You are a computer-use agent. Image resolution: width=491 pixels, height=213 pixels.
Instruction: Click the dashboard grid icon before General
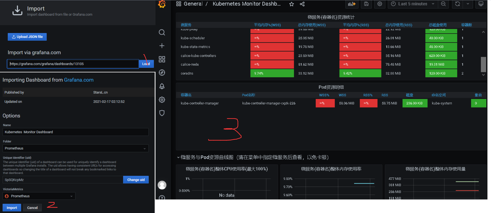pyautogui.click(x=179, y=4)
